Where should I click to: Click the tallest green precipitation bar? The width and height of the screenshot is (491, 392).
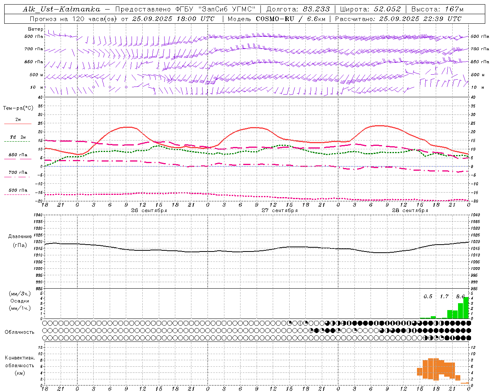(x=466, y=308)
